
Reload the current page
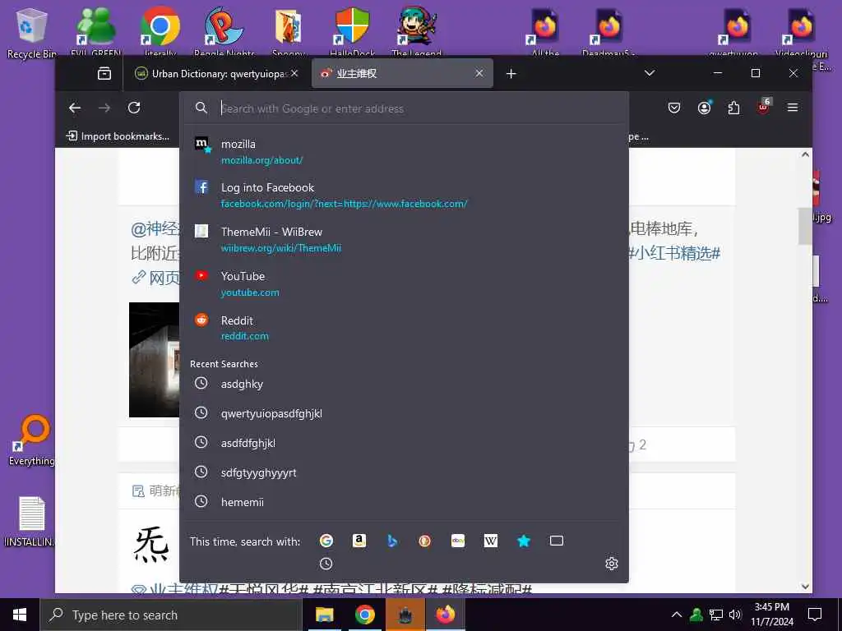134,108
